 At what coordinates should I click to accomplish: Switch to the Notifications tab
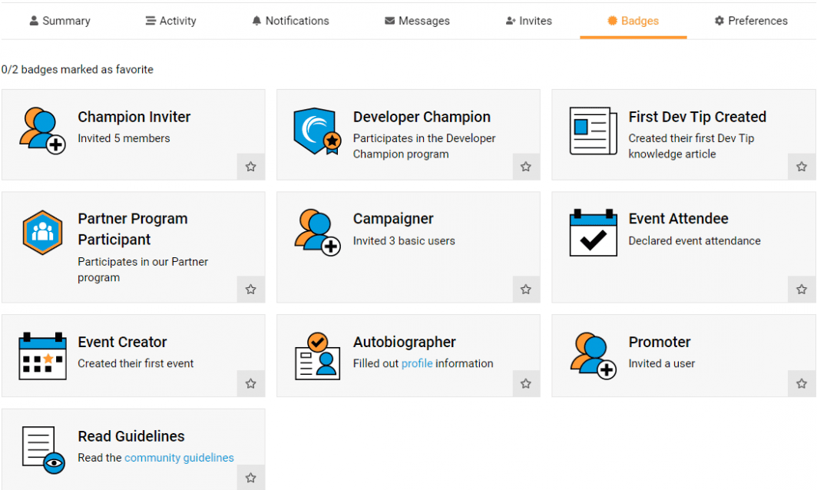coord(290,21)
